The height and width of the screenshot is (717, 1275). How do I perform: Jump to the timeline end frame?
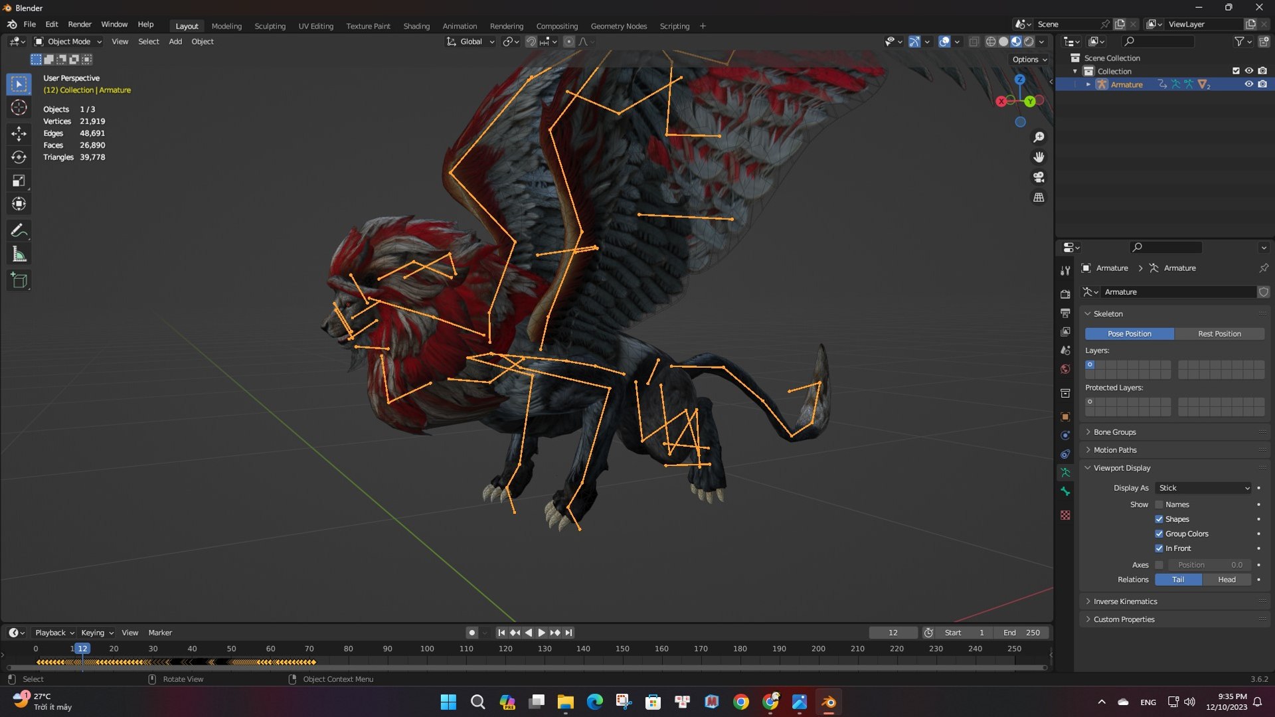coord(568,633)
